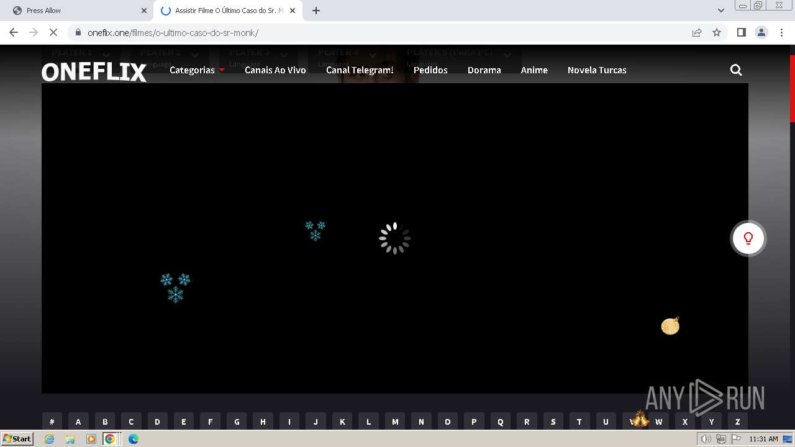Image resolution: width=795 pixels, height=447 pixels.
Task: Filter titles by letter G
Action: tap(237, 422)
